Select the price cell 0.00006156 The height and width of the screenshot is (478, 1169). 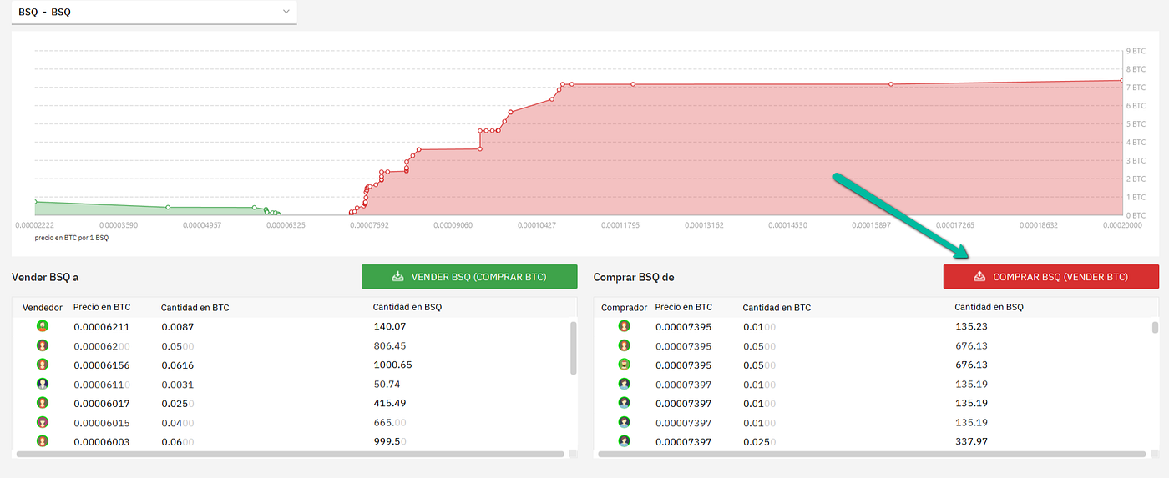[102, 365]
